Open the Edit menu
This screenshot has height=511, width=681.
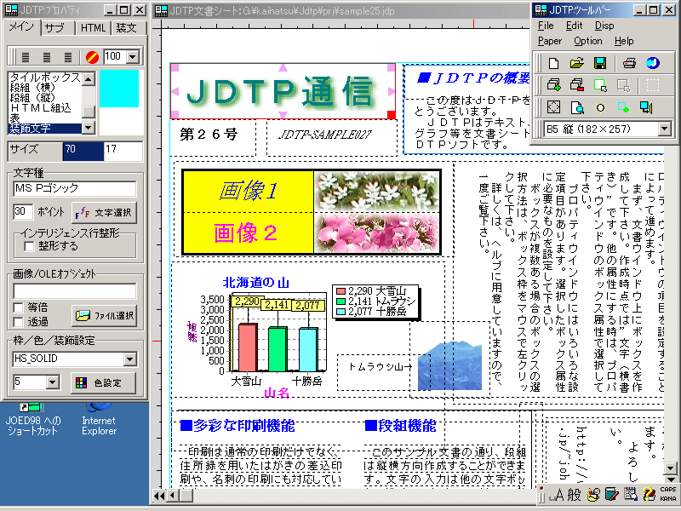(x=574, y=26)
